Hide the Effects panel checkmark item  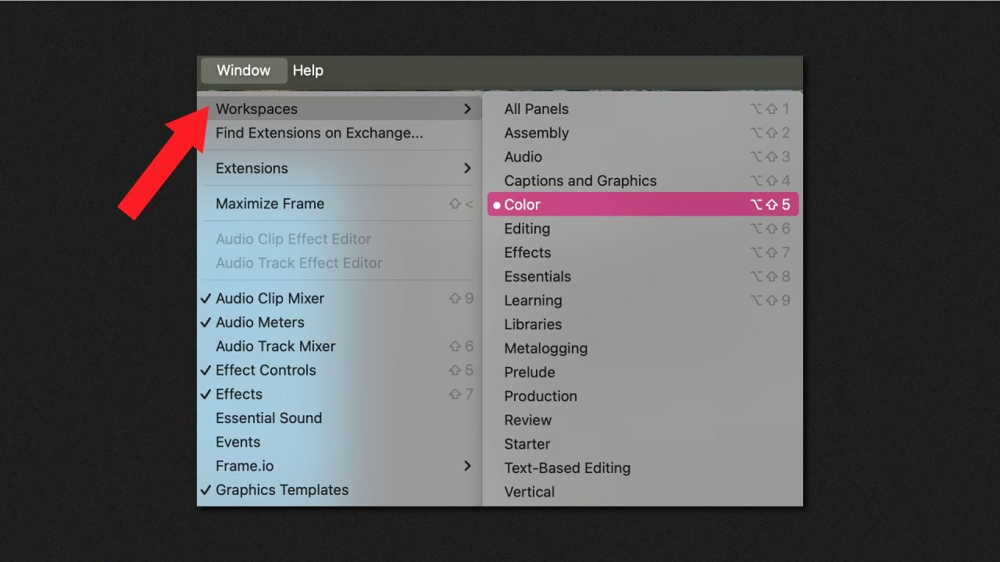(238, 394)
